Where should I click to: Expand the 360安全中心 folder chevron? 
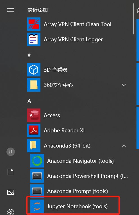coord(124,85)
